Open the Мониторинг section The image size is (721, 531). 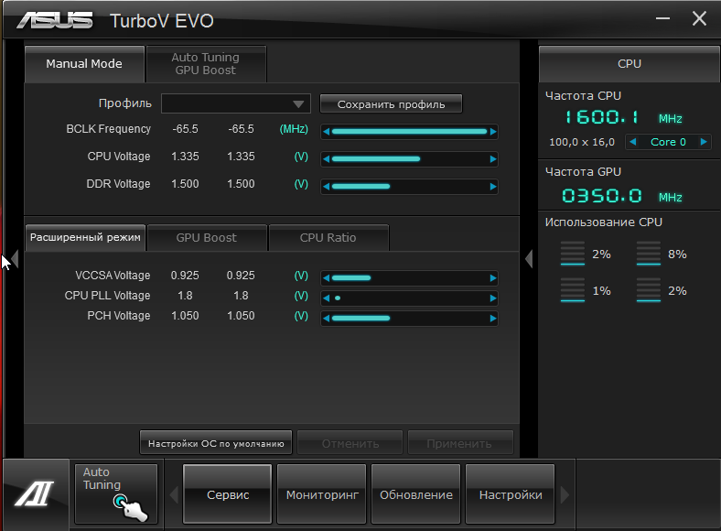pos(322,494)
